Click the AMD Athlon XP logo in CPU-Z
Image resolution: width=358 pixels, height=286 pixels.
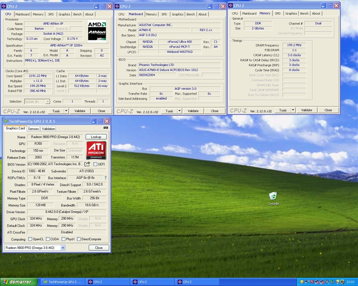click(97, 31)
